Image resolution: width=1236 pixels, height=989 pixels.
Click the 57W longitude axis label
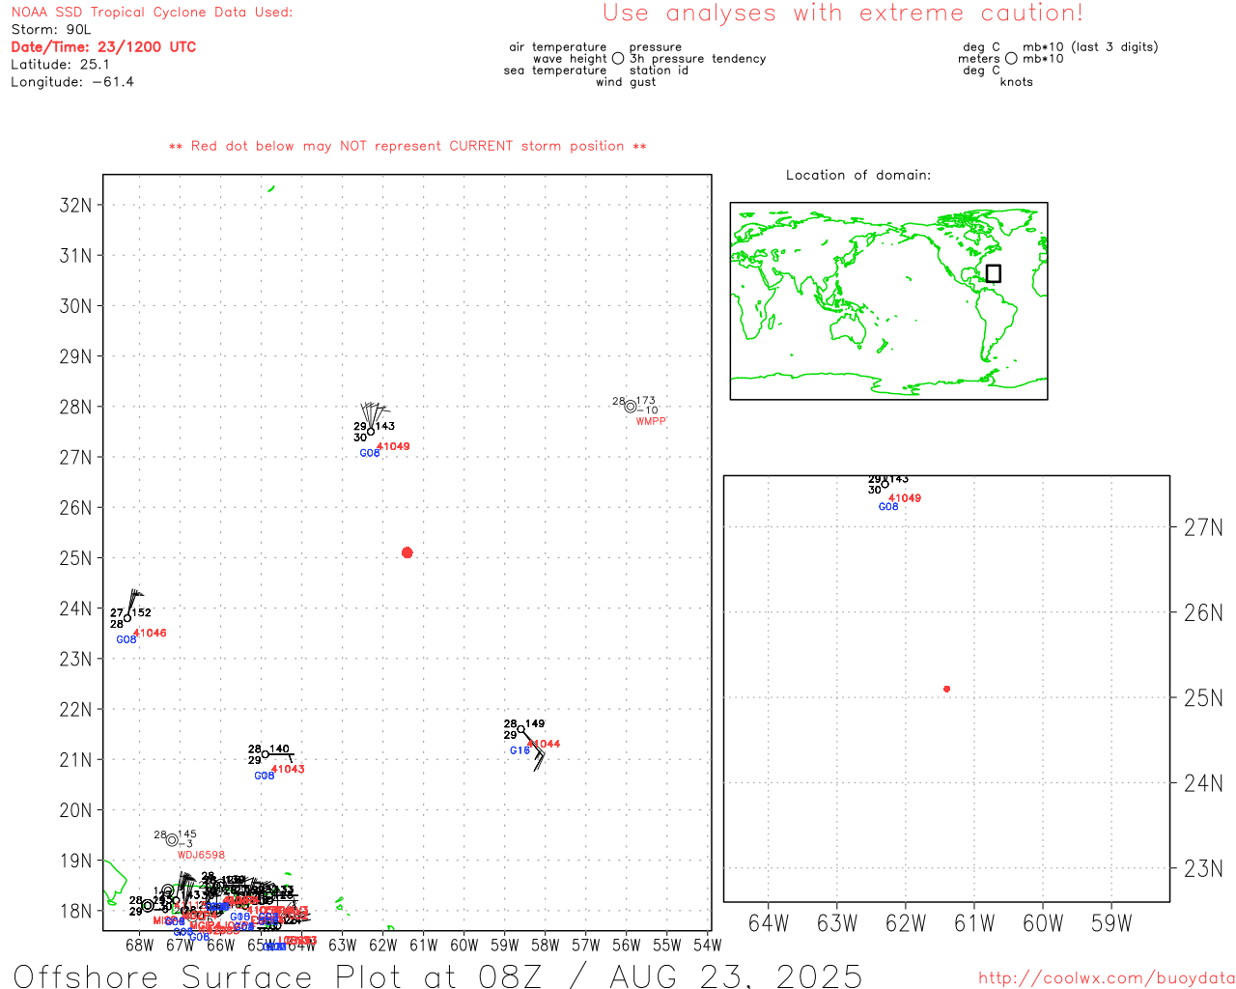coord(586,945)
